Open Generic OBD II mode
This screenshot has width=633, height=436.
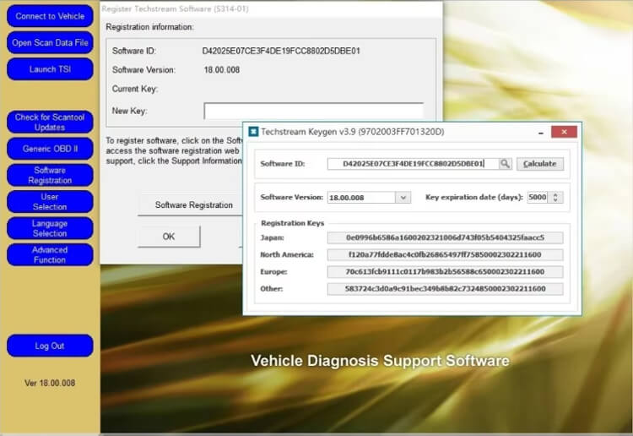point(50,149)
